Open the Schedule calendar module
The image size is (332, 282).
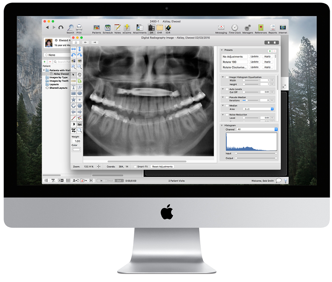[x=108, y=29]
